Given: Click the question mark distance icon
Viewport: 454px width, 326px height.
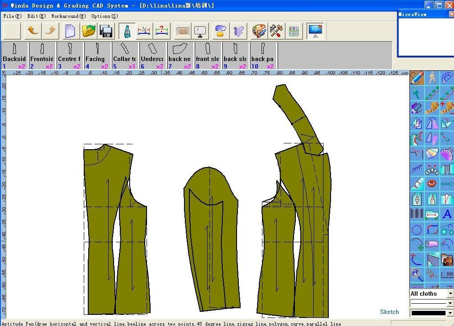Looking at the screenshot, I should point(162,31).
